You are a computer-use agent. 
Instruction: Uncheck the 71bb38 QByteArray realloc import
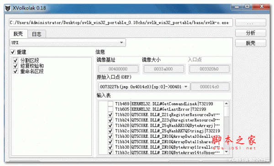[111, 147]
